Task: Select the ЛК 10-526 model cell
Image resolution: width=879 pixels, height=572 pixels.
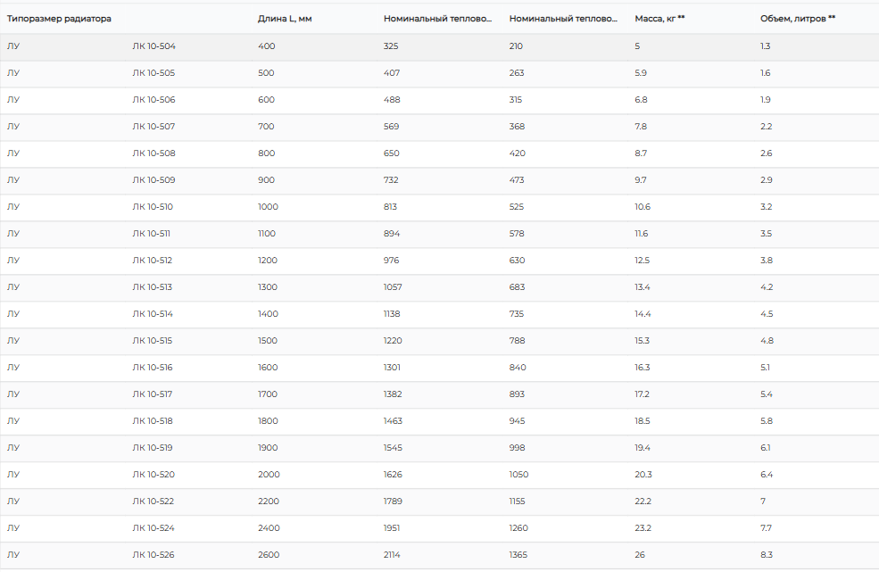Action: pyautogui.click(x=153, y=555)
